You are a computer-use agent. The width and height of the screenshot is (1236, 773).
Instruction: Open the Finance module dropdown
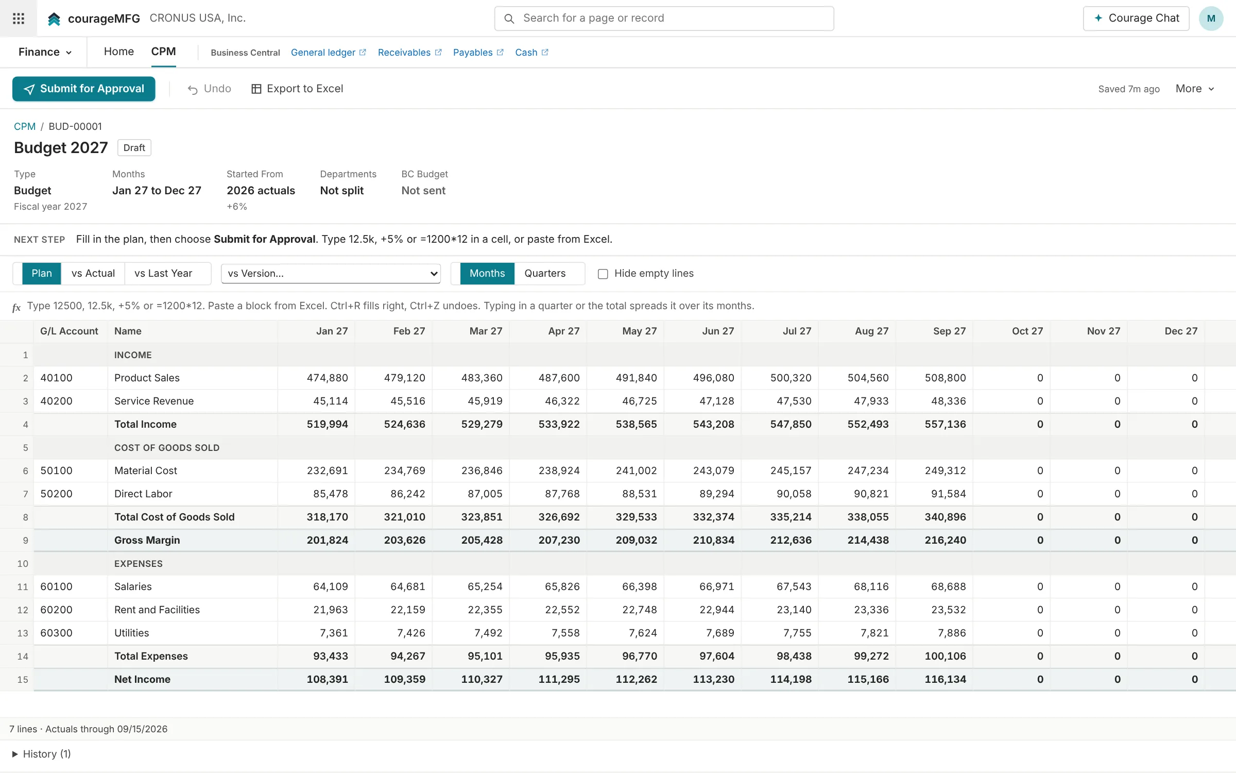click(x=45, y=52)
